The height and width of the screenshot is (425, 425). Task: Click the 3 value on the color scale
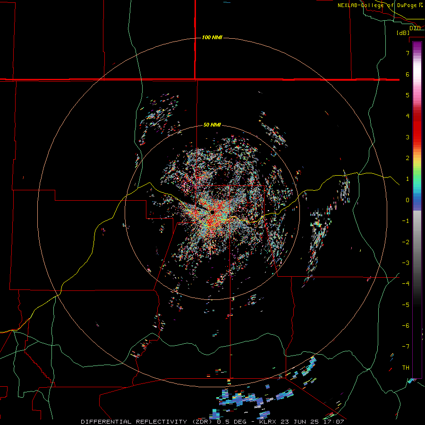408,137
